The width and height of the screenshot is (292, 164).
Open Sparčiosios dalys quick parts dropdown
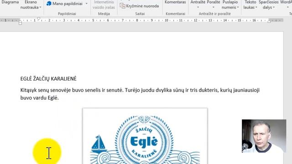269,5
